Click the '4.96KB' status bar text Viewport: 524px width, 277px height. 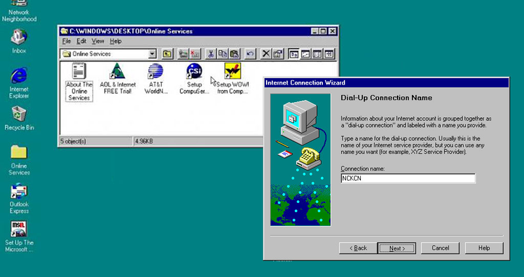pos(144,141)
